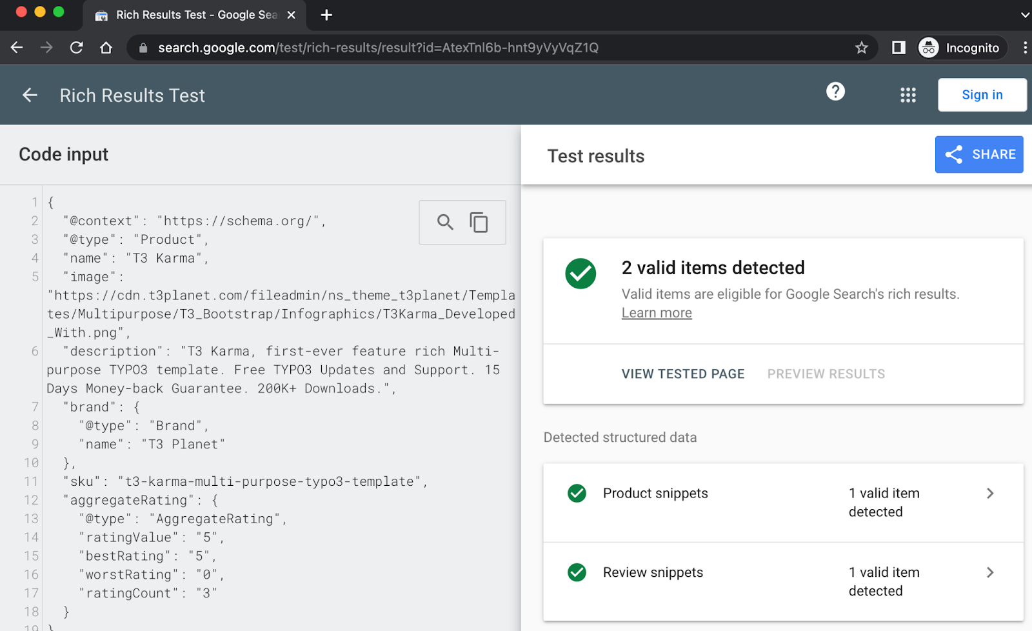1032x631 pixels.
Task: Open the search icon in Code input
Action: [444, 222]
